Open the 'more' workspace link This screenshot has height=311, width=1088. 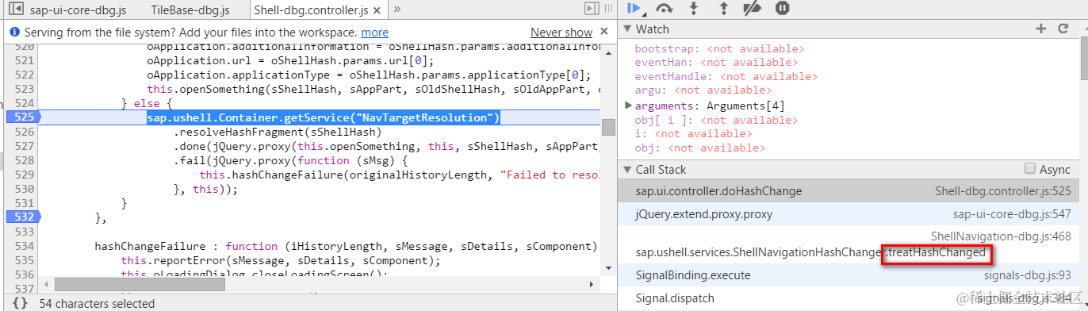tap(374, 33)
